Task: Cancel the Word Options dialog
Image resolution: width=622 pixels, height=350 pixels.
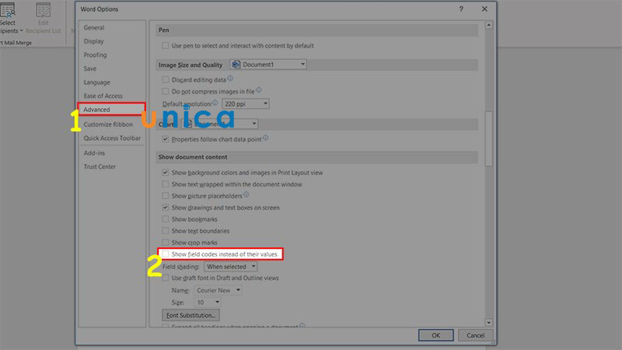Action: coord(475,335)
